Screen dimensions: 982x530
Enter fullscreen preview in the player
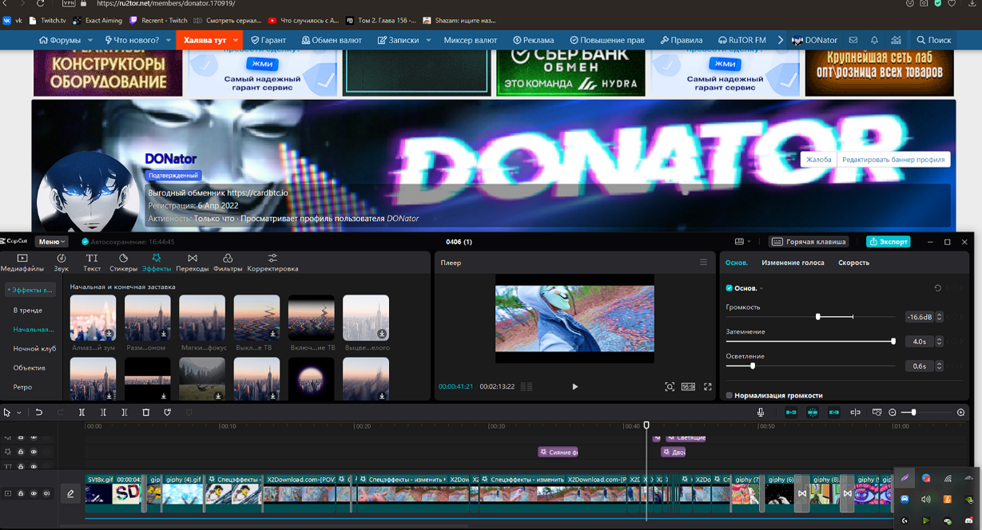point(707,387)
